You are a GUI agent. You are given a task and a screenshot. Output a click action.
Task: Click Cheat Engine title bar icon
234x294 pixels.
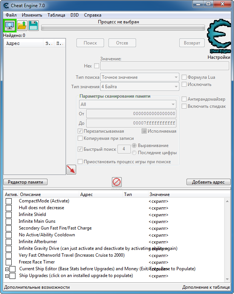point(6,6)
